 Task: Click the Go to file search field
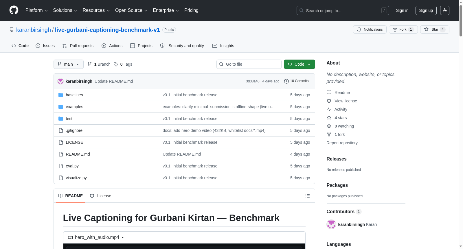249,64
